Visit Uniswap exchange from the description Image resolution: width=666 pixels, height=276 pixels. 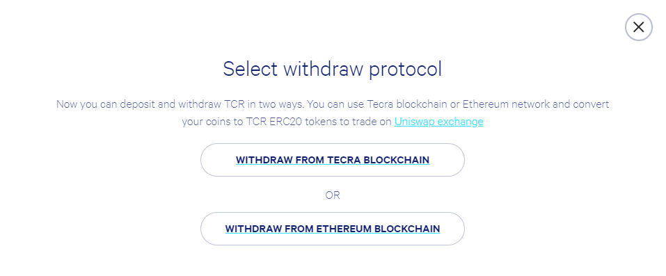[x=438, y=122]
